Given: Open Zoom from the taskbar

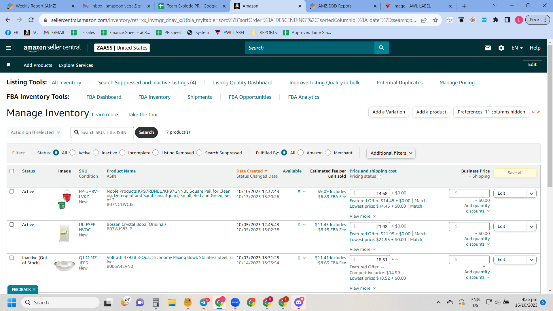Looking at the screenshot, I should (235, 302).
